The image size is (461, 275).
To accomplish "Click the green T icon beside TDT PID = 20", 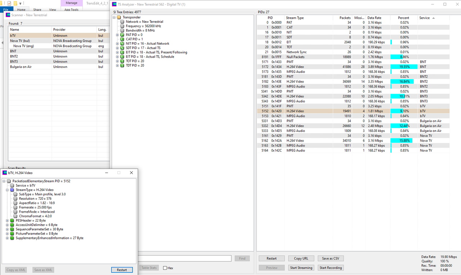I will pyautogui.click(x=122, y=66).
